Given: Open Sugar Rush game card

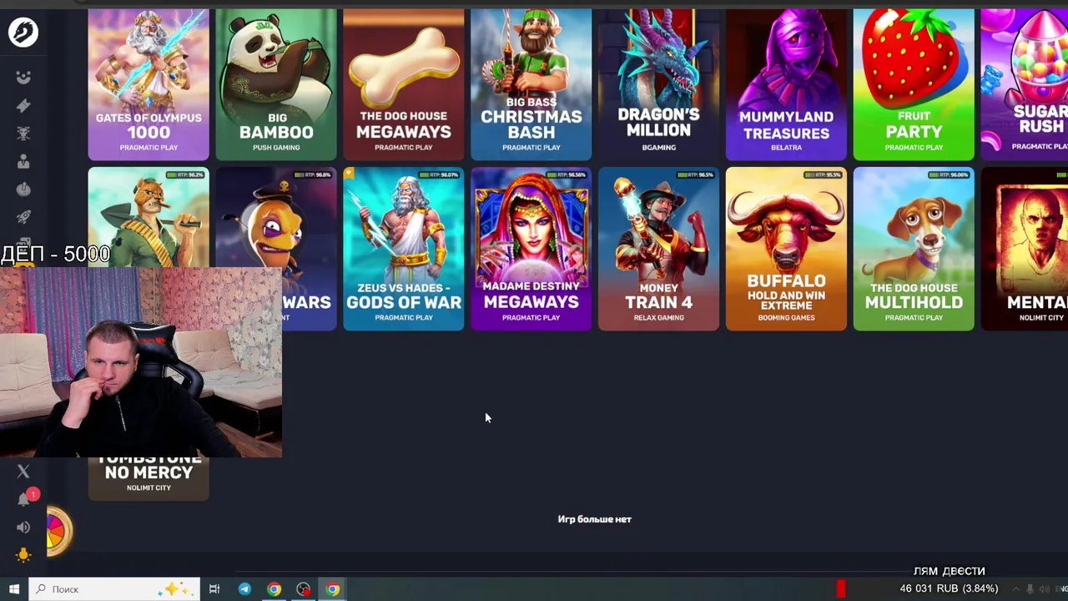Looking at the screenshot, I should click(1025, 84).
